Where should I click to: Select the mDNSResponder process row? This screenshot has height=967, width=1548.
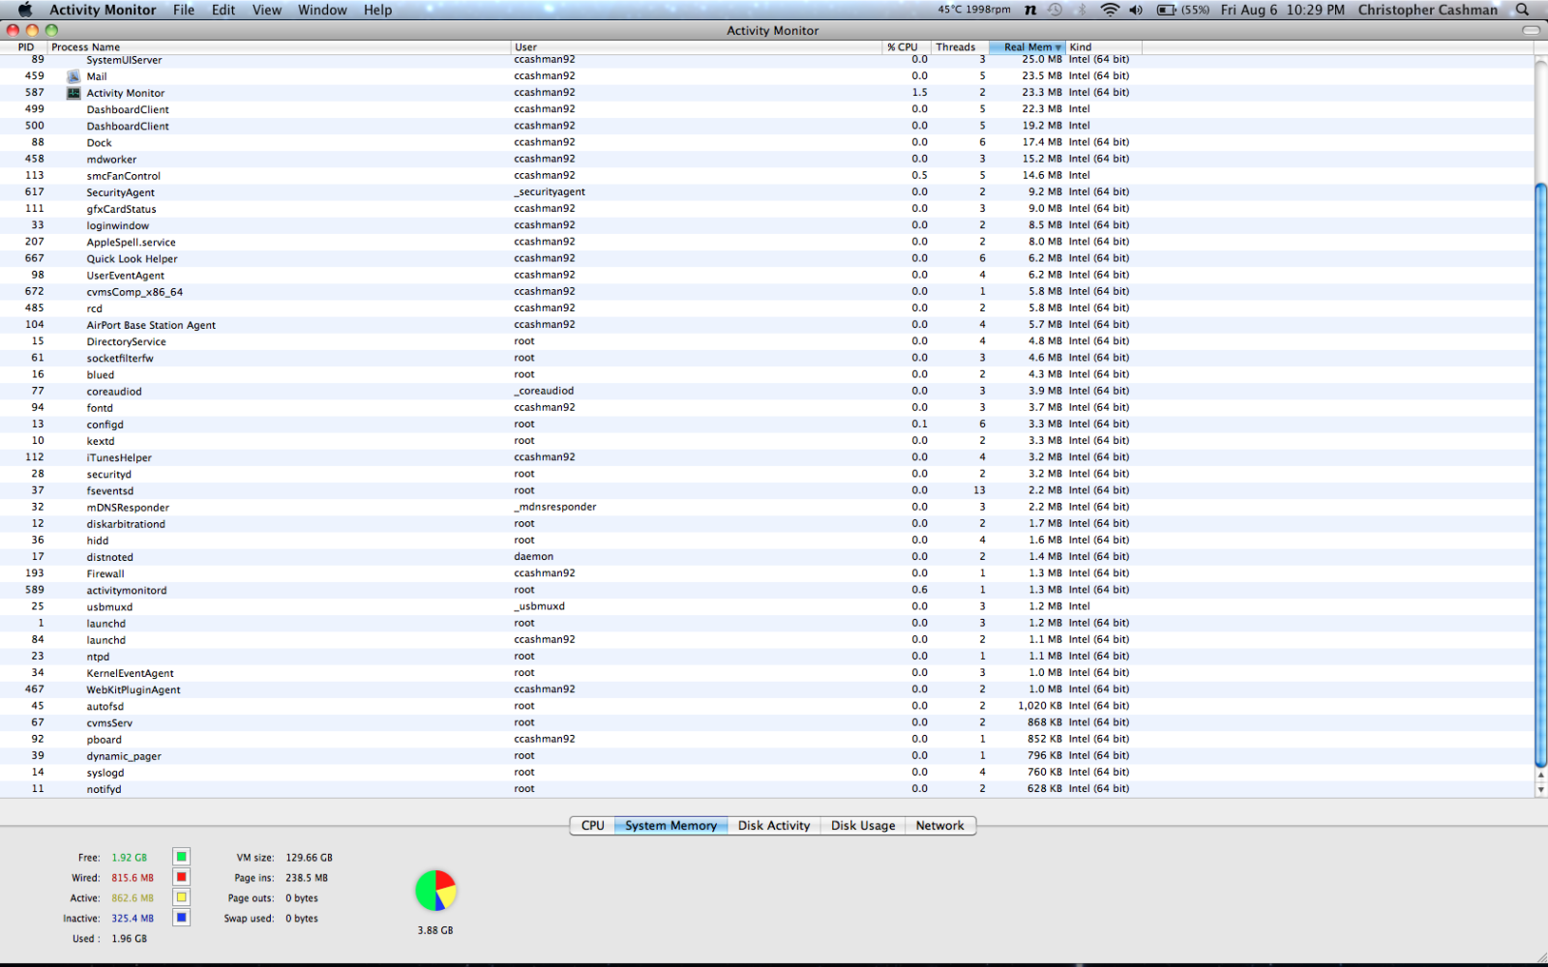coord(767,507)
